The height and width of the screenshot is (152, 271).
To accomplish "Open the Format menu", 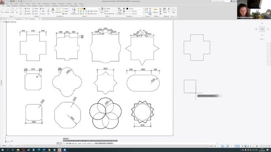I will click(28, 4).
